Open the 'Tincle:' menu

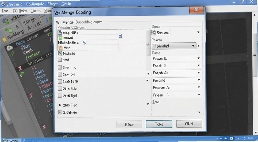point(36,11)
